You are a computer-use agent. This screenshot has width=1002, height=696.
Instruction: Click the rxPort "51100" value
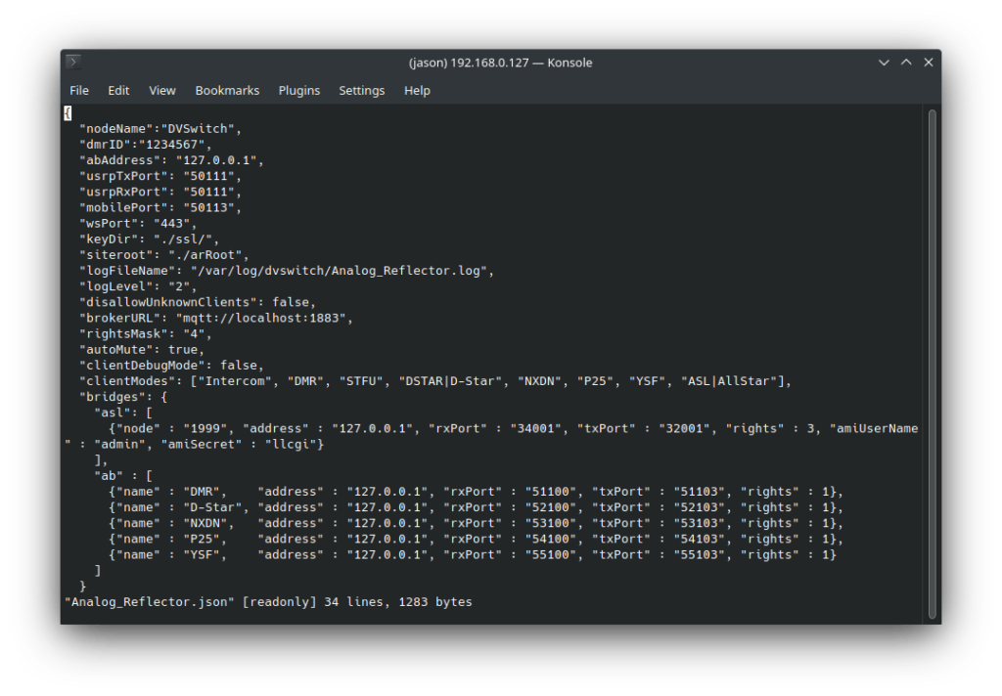pos(554,492)
